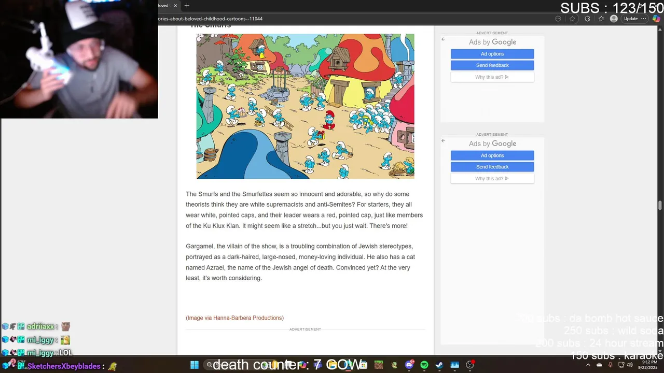Click the back arrow in the first ad panel
664x373 pixels.
pos(443,39)
